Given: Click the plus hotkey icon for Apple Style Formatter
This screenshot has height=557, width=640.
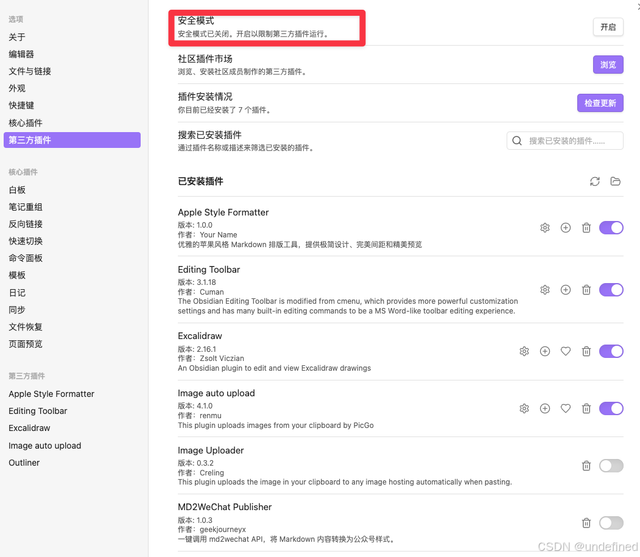Looking at the screenshot, I should (x=566, y=227).
